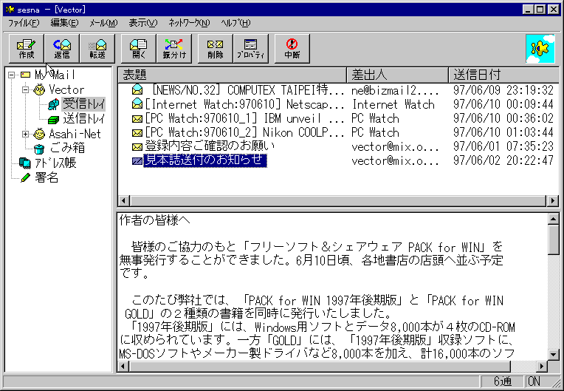Click the 送信トレイ outbox icon

54,119
